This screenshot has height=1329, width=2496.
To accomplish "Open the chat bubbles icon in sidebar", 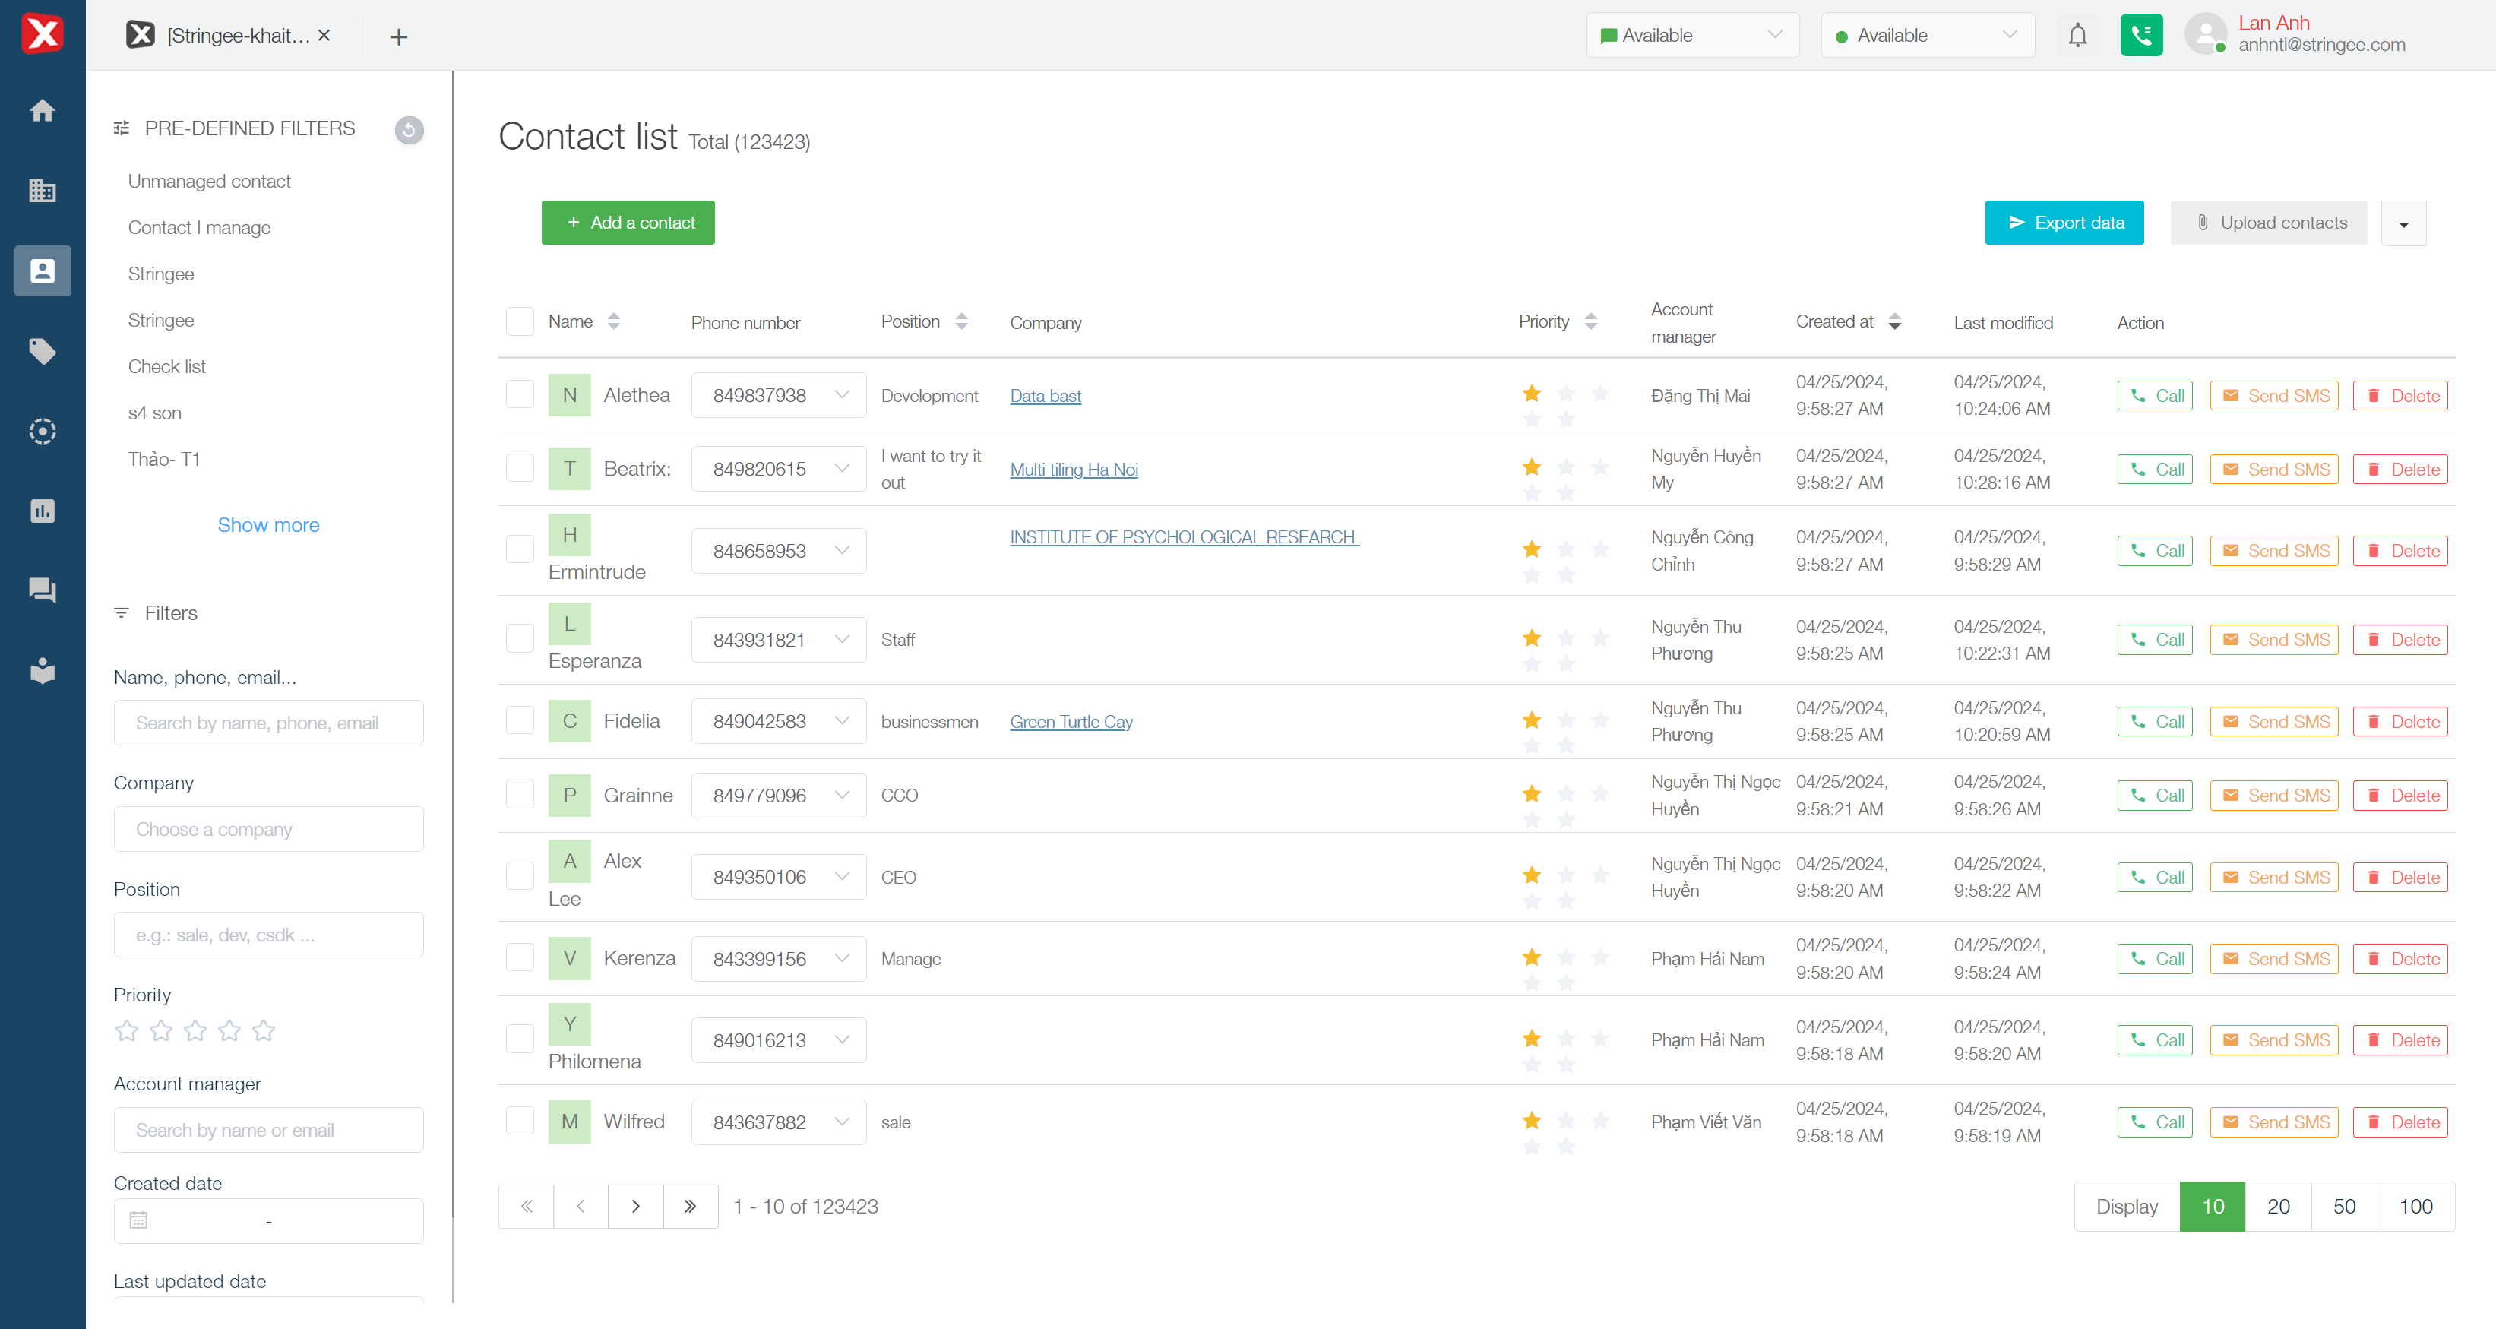I will pyautogui.click(x=42, y=590).
